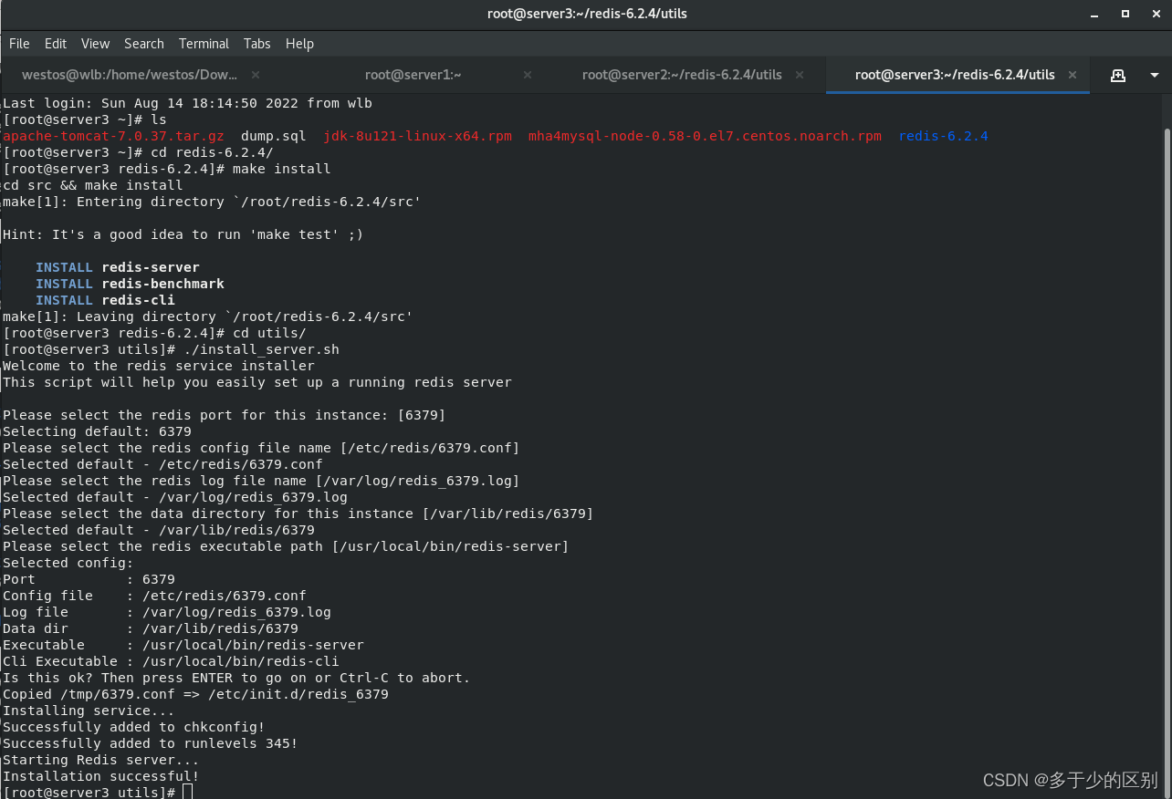Click the 'Cli Executable' summary line
Image resolution: width=1172 pixels, height=799 pixels.
[171, 661]
